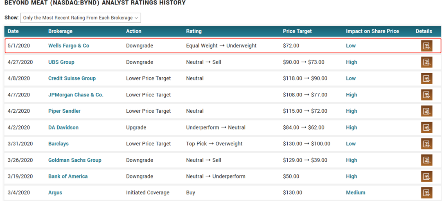Sort by Impact on Share Price header
Image resolution: width=442 pixels, height=201 pixels.
point(372,31)
